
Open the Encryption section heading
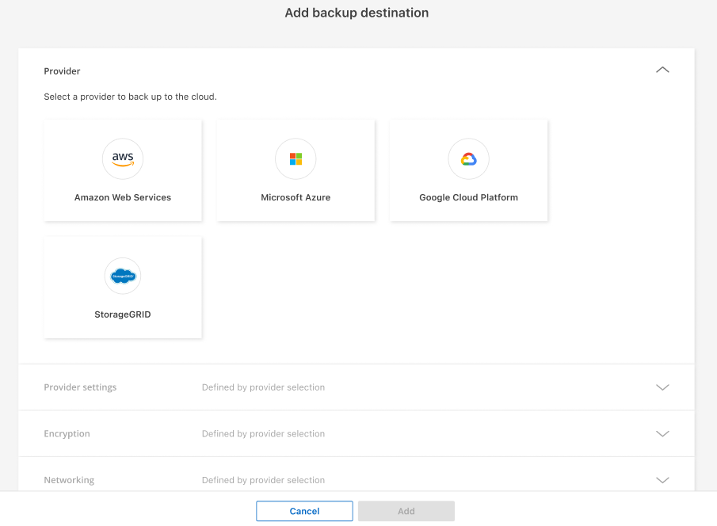[67, 433]
